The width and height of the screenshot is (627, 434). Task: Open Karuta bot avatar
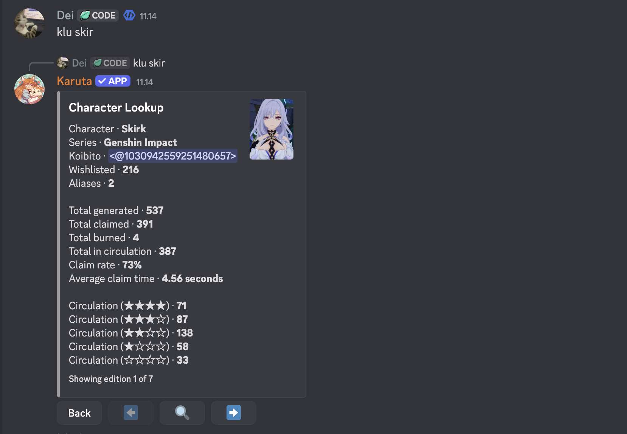(x=29, y=89)
